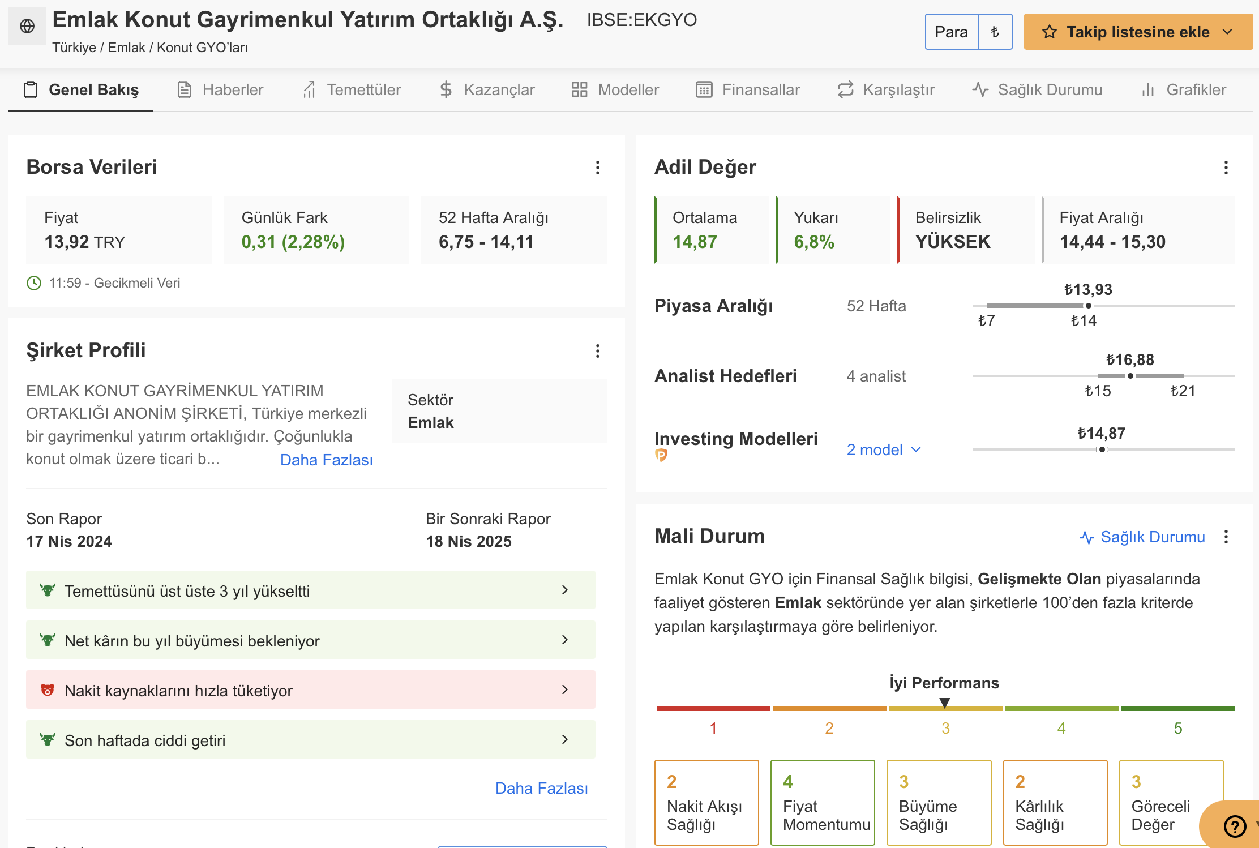Click the Sektör Emlak box
The height and width of the screenshot is (848, 1259).
[499, 411]
